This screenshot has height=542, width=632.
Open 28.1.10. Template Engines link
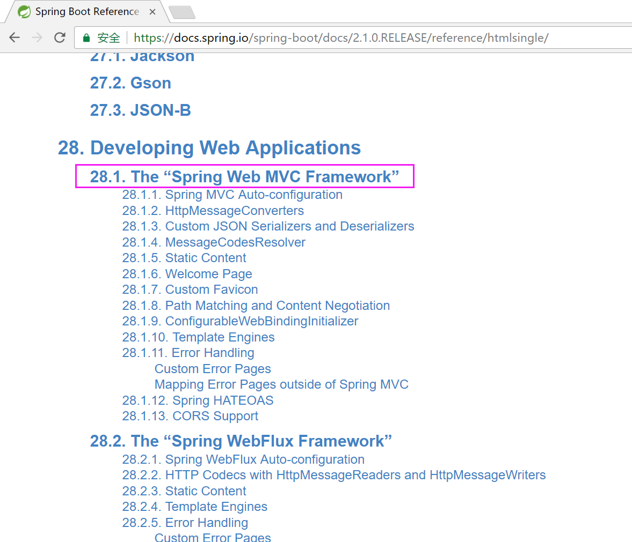point(198,337)
